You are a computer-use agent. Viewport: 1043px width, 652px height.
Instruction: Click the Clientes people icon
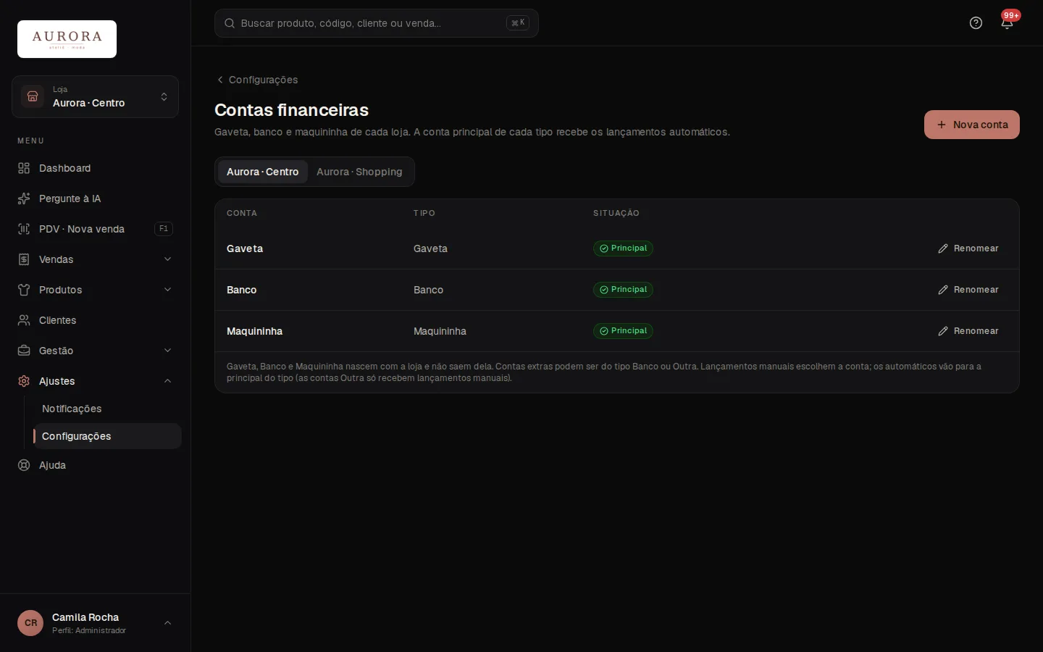pos(24,320)
